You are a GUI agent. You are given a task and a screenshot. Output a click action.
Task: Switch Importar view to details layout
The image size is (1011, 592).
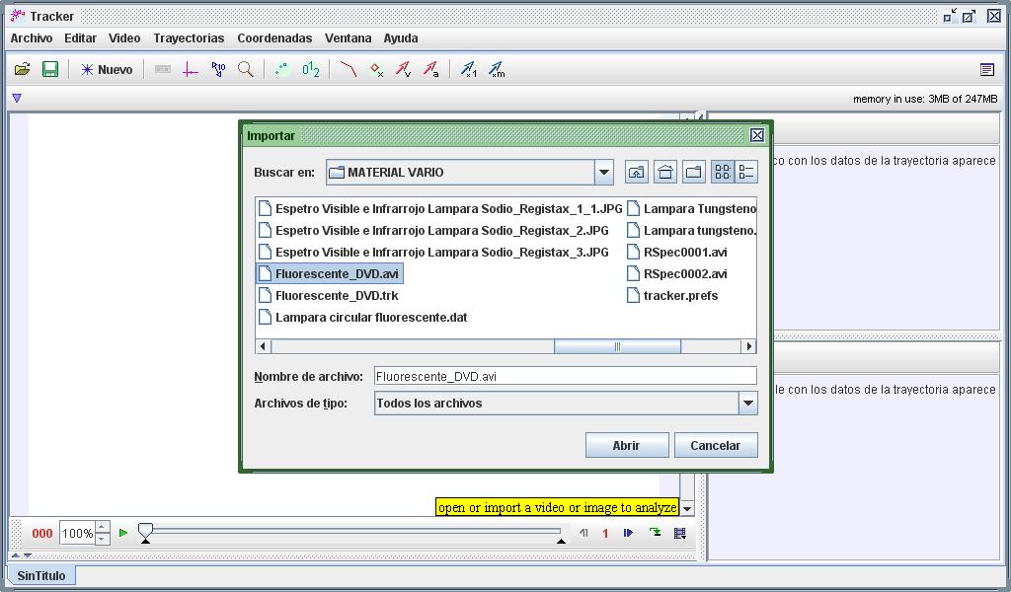coord(747,171)
